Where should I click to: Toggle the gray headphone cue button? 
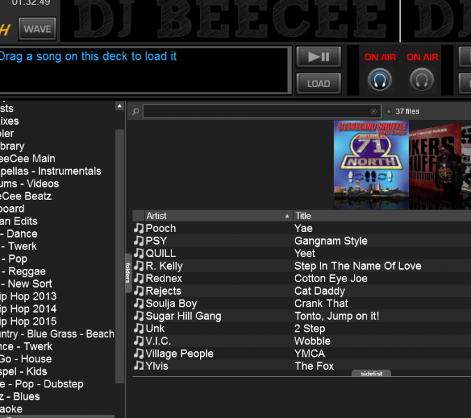point(422,80)
